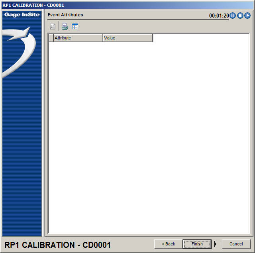Screen dimensions: 255x253
Task: Open the print preview icon
Action: [53, 27]
